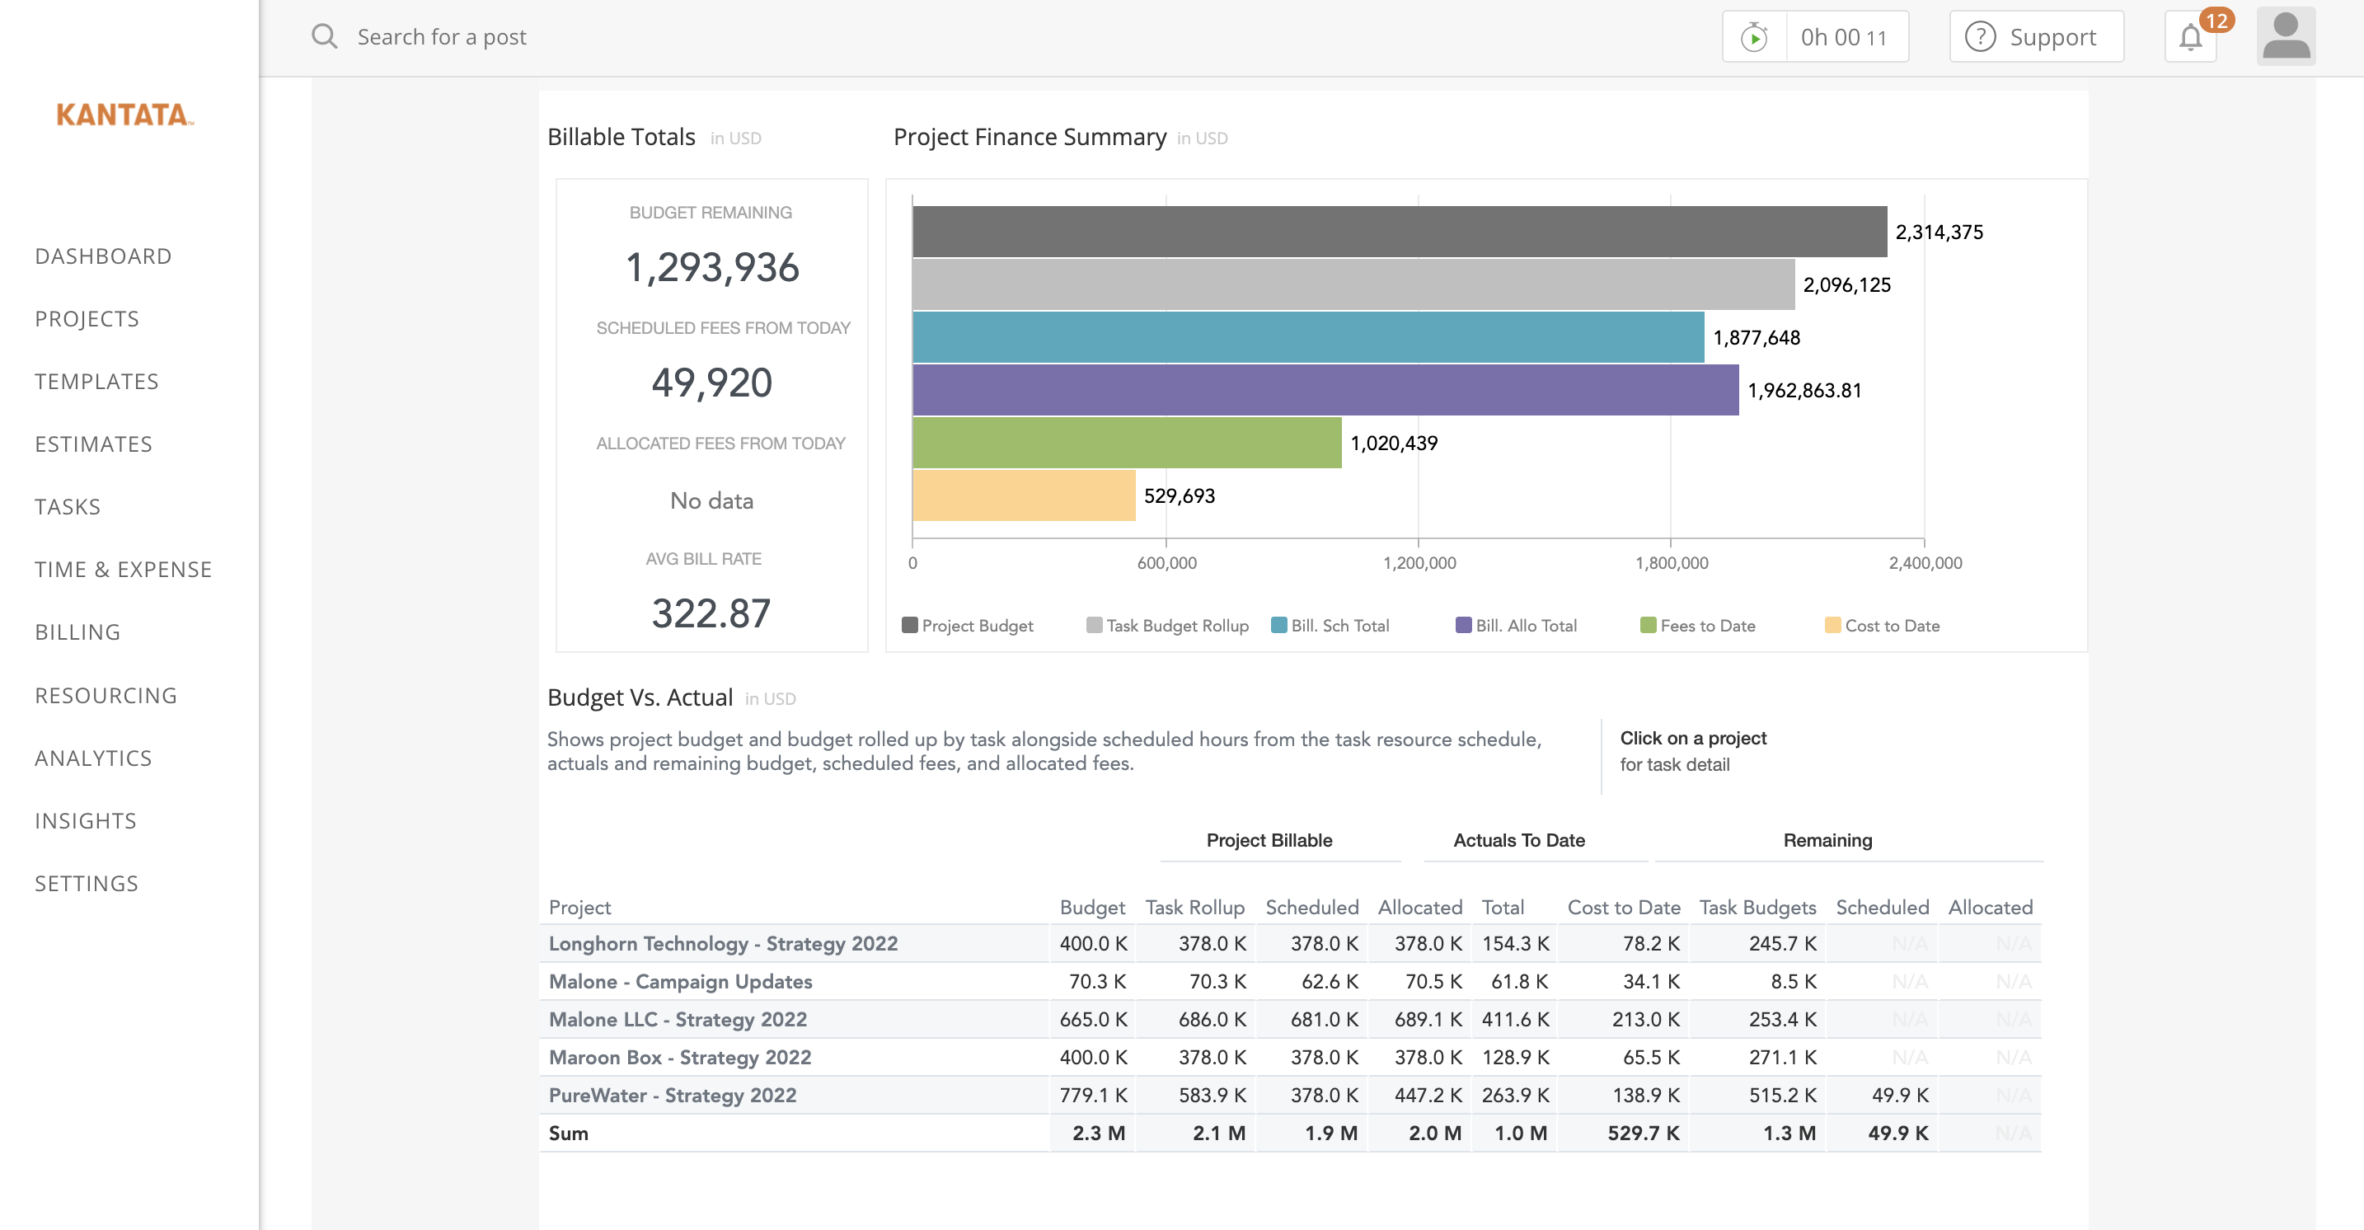Open PureWater - Strategy 2022 project
2364x1230 pixels.
click(x=672, y=1095)
